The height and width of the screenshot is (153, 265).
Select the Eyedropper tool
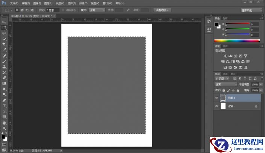tap(4, 50)
